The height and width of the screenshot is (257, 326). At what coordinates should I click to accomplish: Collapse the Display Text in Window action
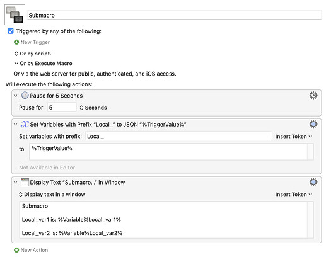(x=16, y=183)
